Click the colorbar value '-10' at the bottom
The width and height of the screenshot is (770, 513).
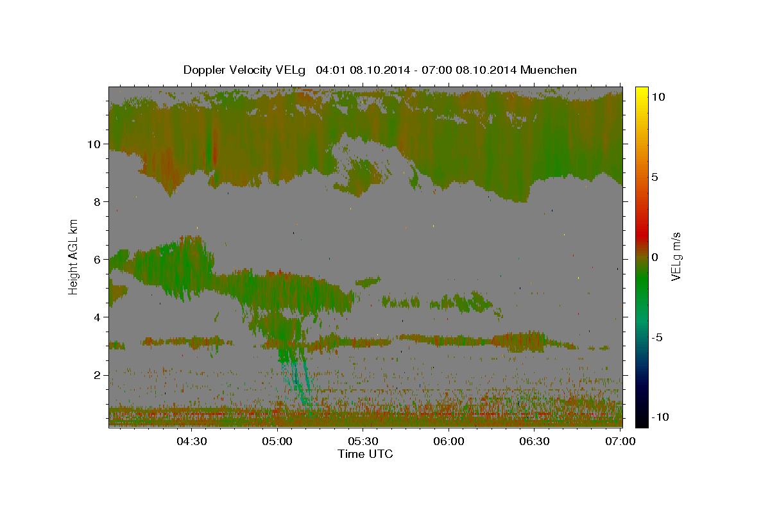click(x=660, y=417)
